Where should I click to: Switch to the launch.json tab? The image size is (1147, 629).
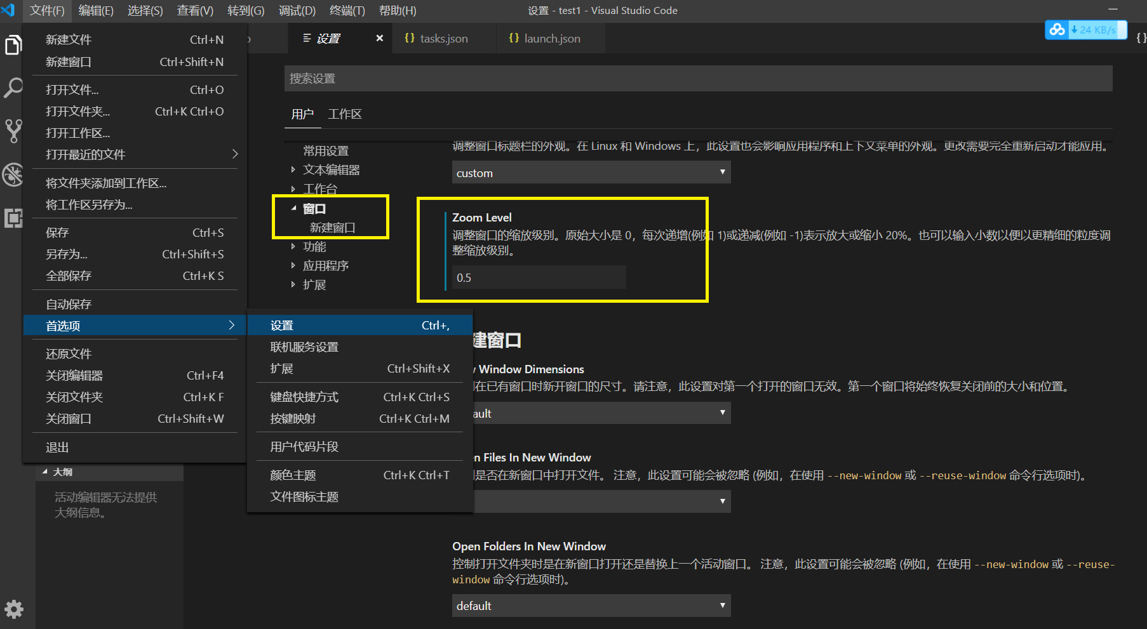(551, 38)
